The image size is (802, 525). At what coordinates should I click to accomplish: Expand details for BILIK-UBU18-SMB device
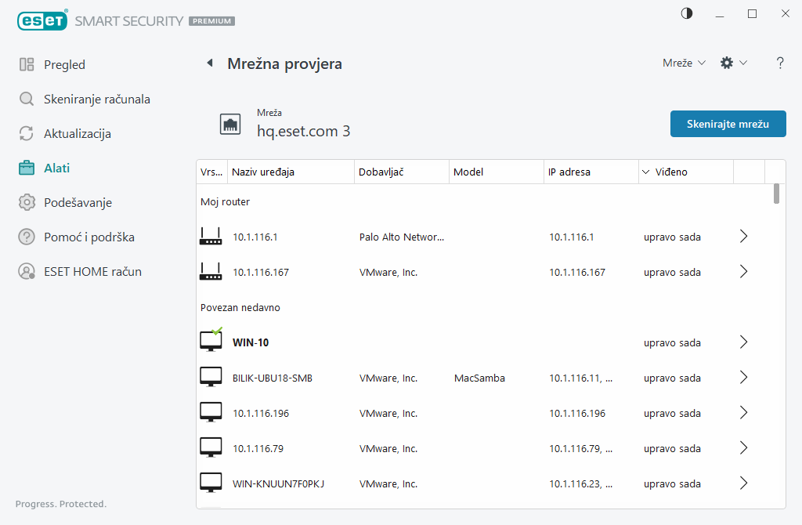pyautogui.click(x=743, y=378)
